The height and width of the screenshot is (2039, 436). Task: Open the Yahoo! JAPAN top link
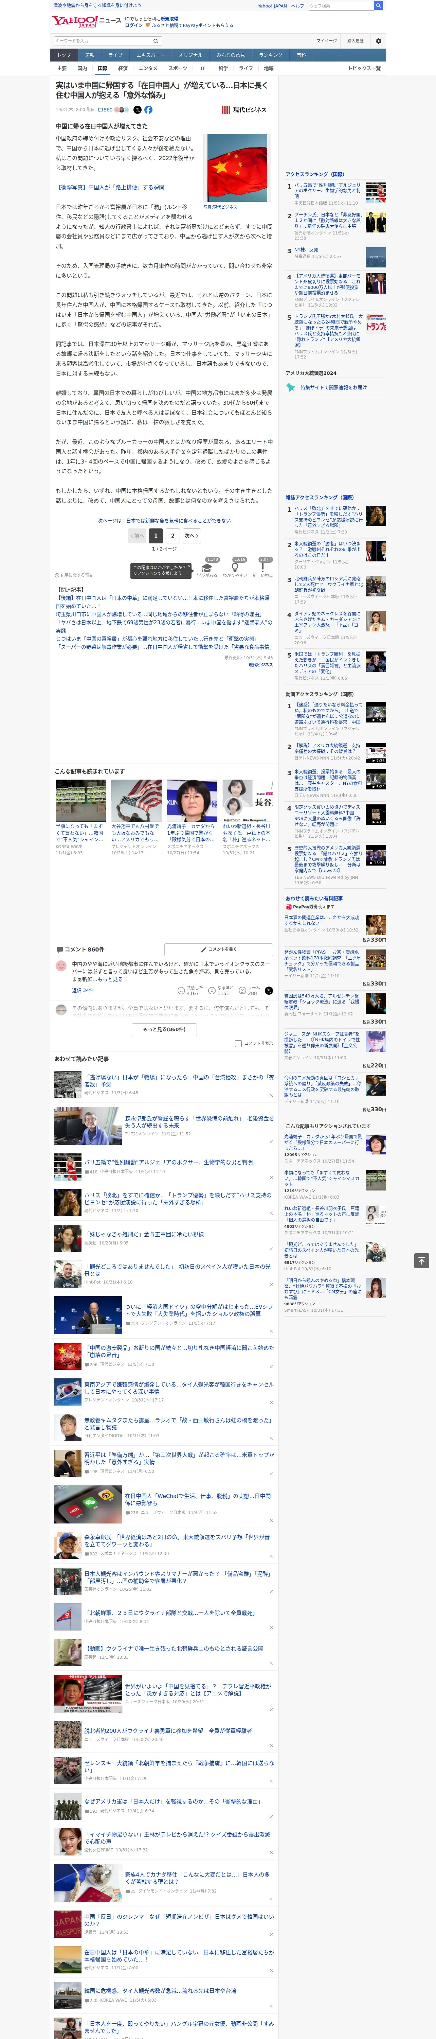[x=272, y=5]
